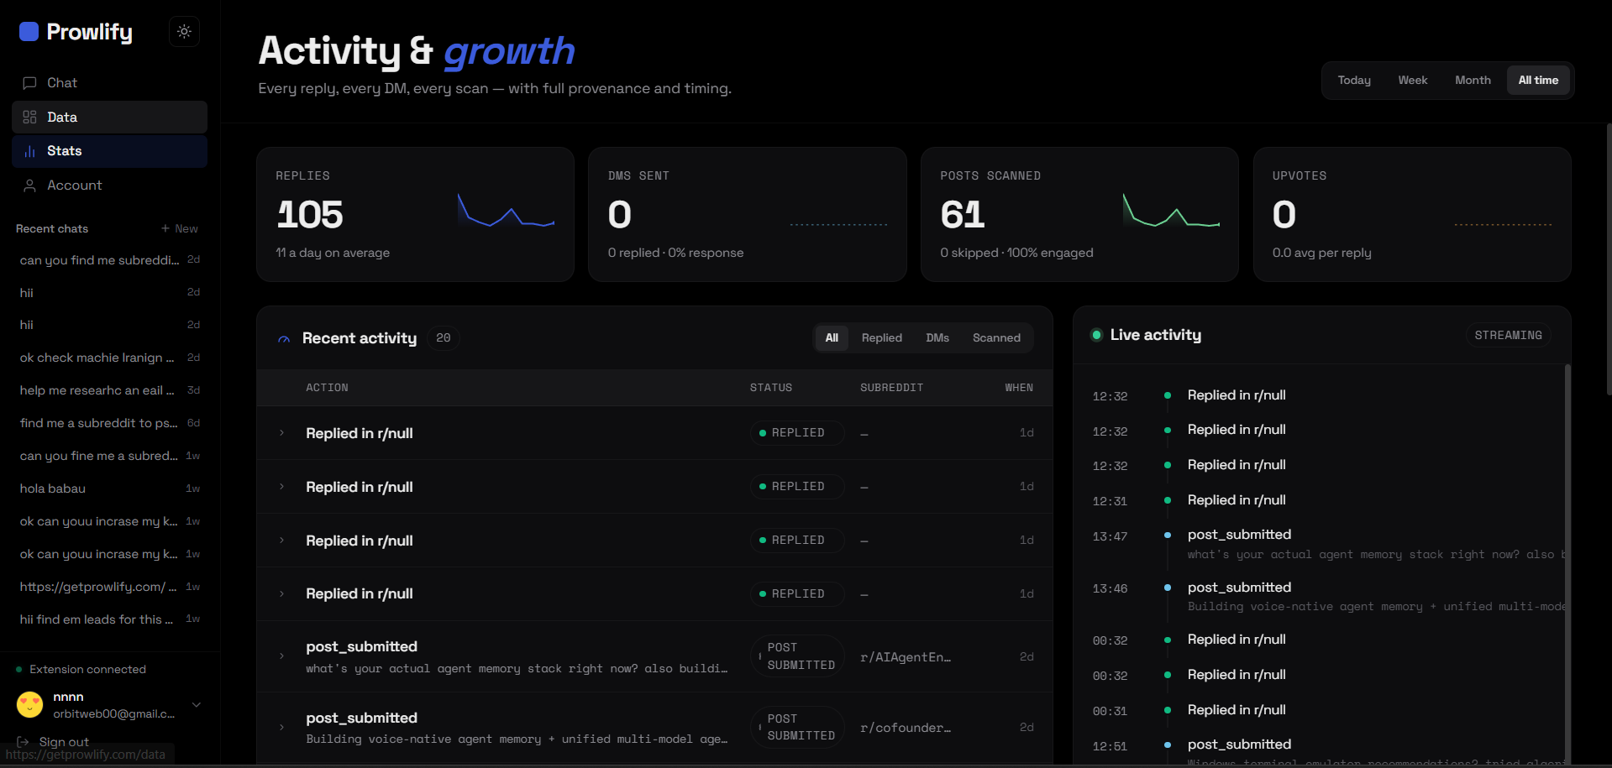Click the Stats bar-chart icon
Image resolution: width=1612 pixels, height=768 pixels.
[x=29, y=151]
